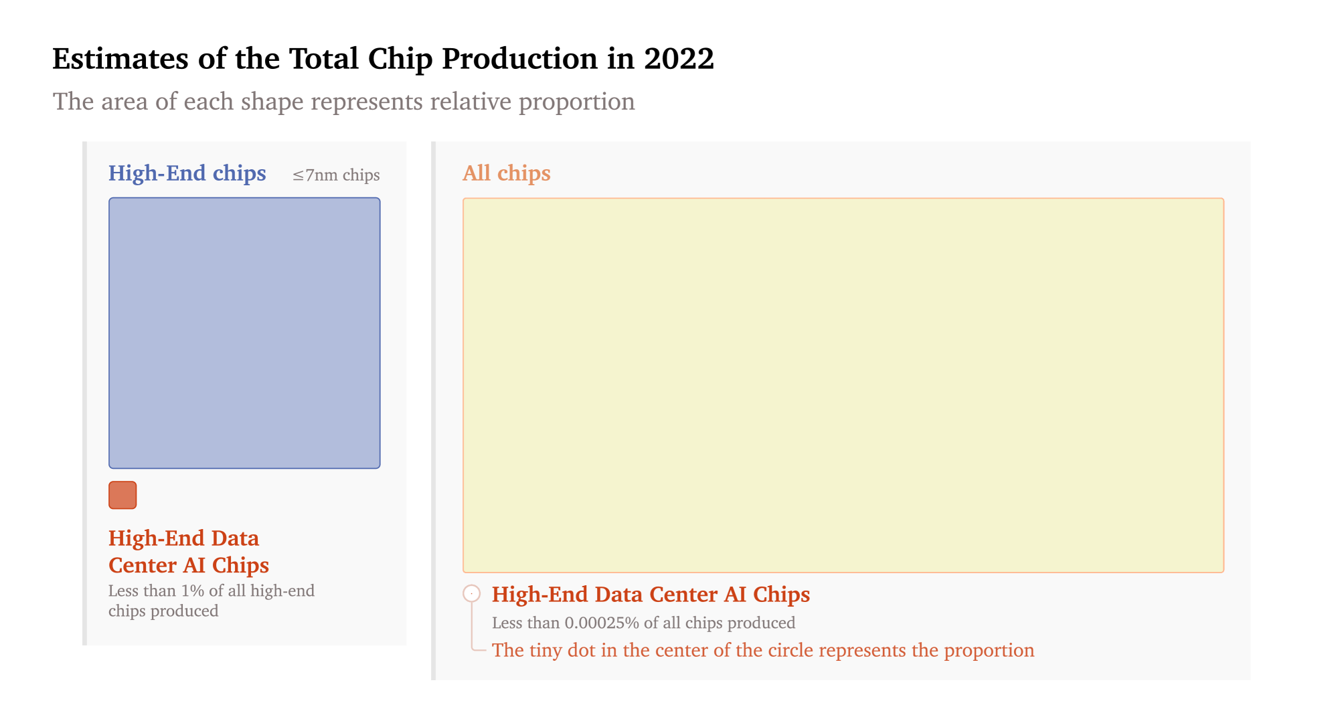Click the orange 'The tiny dot' explanatory note
The height and width of the screenshot is (719, 1334).
(762, 650)
